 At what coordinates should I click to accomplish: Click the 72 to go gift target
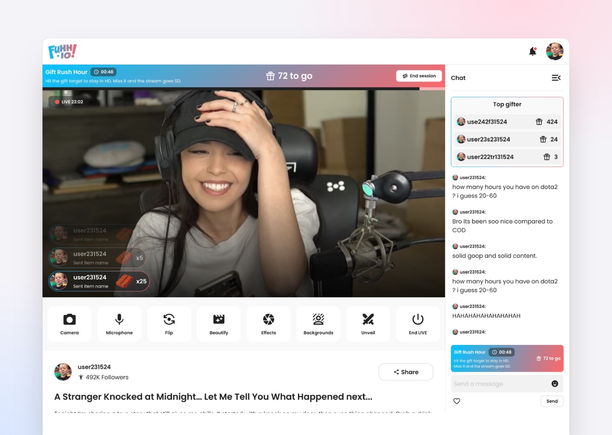pos(289,76)
